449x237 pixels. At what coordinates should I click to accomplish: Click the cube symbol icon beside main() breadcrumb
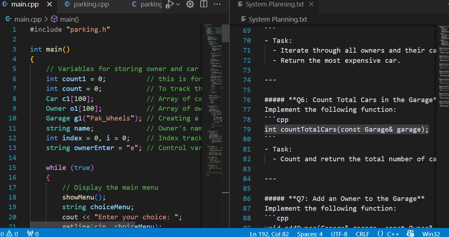54,19
